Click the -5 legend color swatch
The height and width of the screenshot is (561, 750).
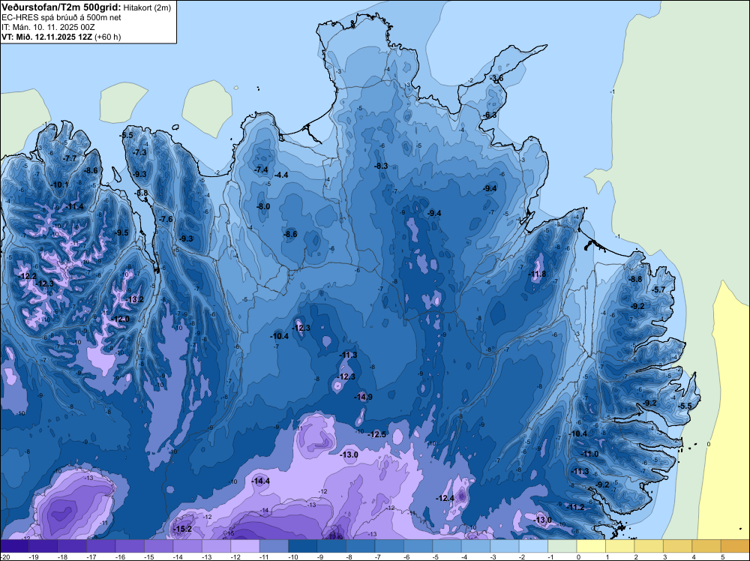coord(447,545)
